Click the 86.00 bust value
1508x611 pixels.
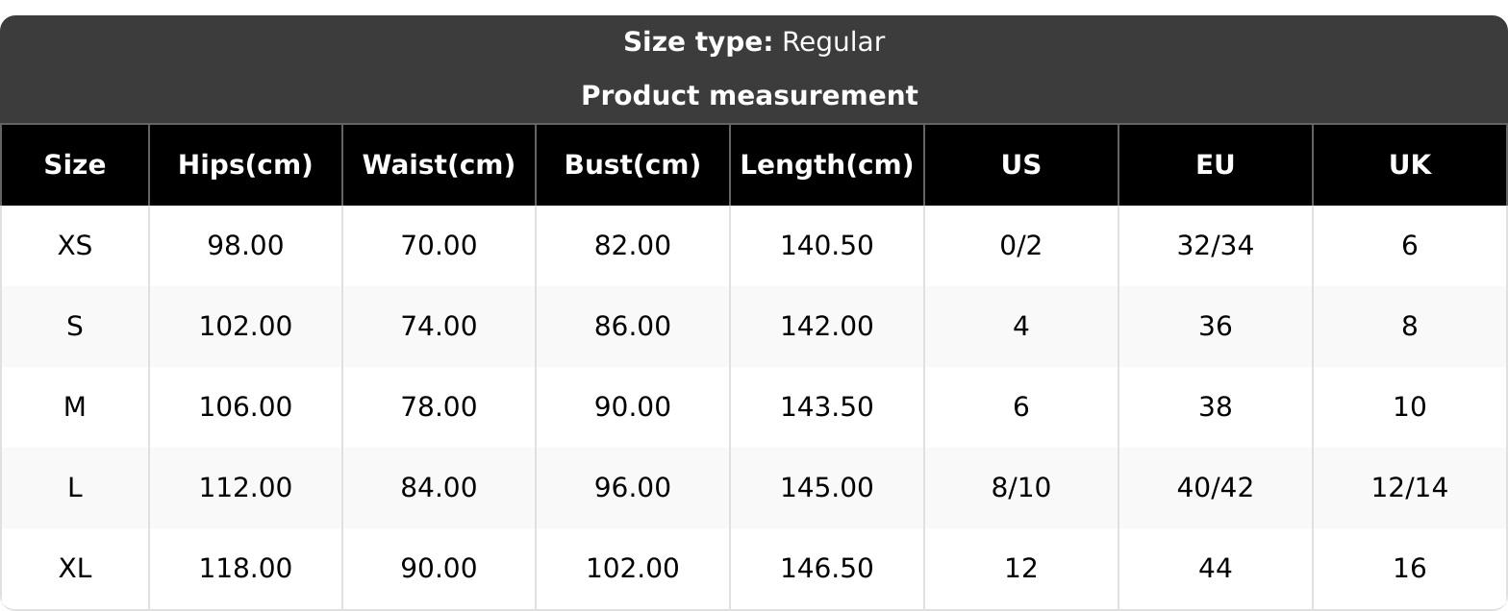pyautogui.click(x=632, y=327)
